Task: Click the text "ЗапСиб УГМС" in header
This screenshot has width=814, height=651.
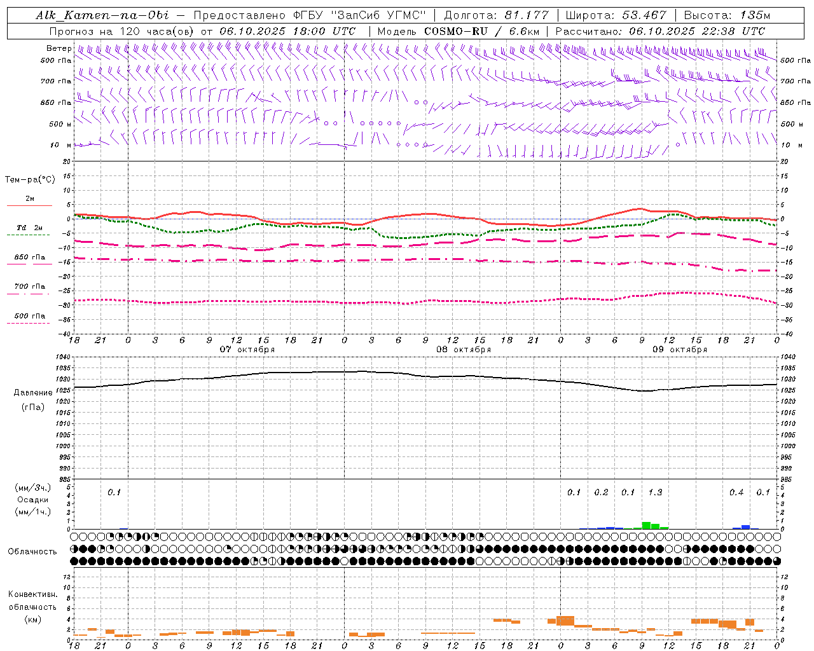Action: click(380, 15)
